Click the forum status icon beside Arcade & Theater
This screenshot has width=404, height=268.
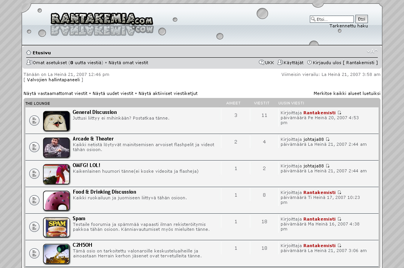coord(34,147)
